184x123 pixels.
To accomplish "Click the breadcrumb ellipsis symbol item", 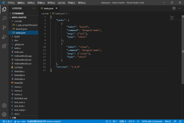I will 69,14.
